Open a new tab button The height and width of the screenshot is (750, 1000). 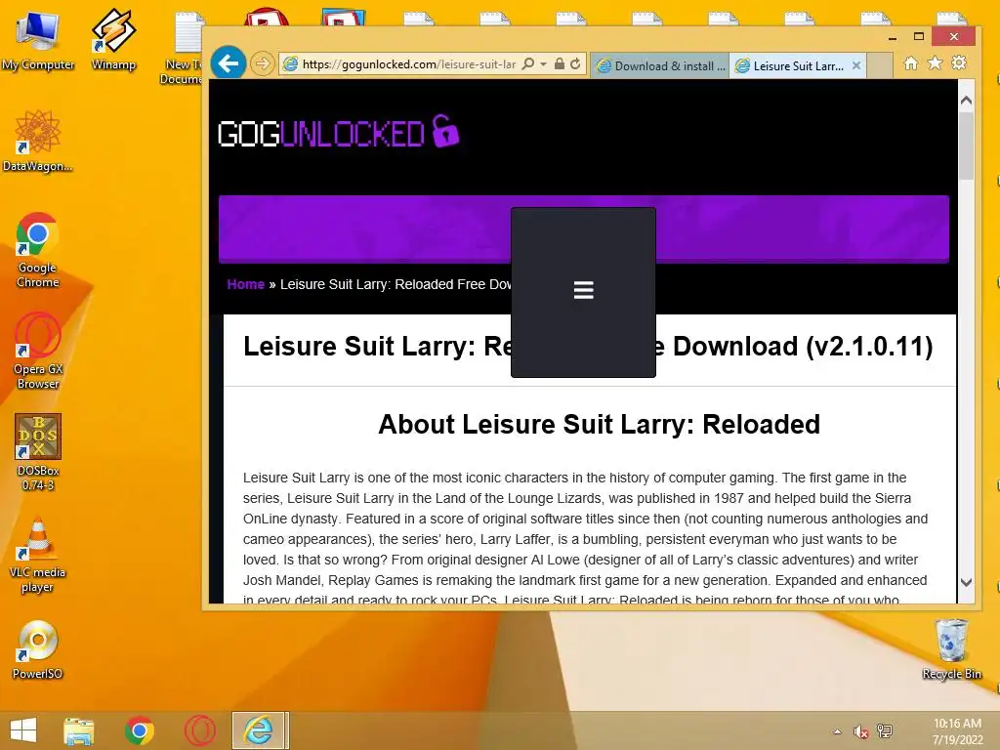coord(880,65)
